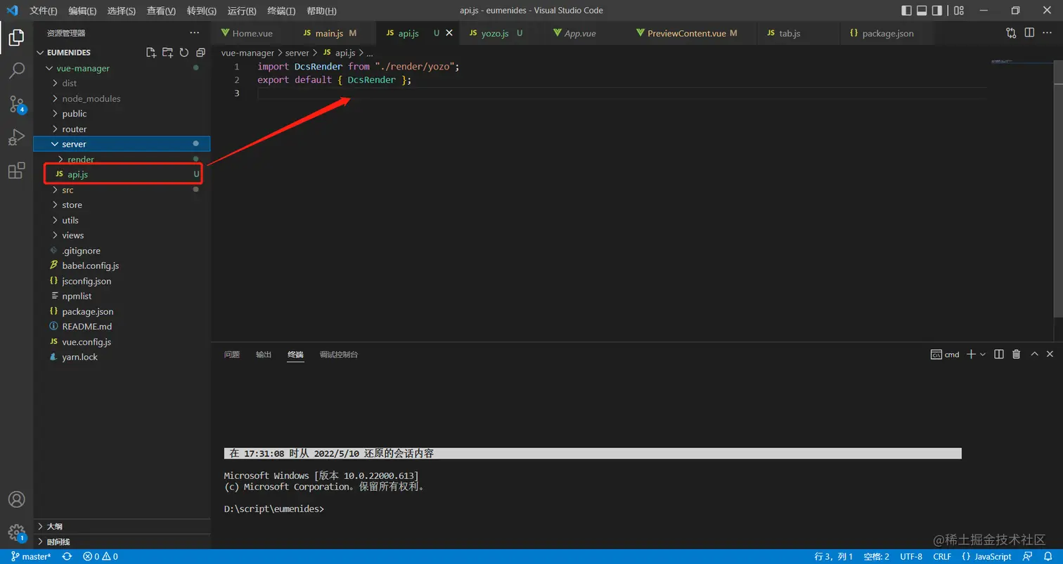Open errors and warnings count in status bar
The height and width of the screenshot is (564, 1063).
100,556
